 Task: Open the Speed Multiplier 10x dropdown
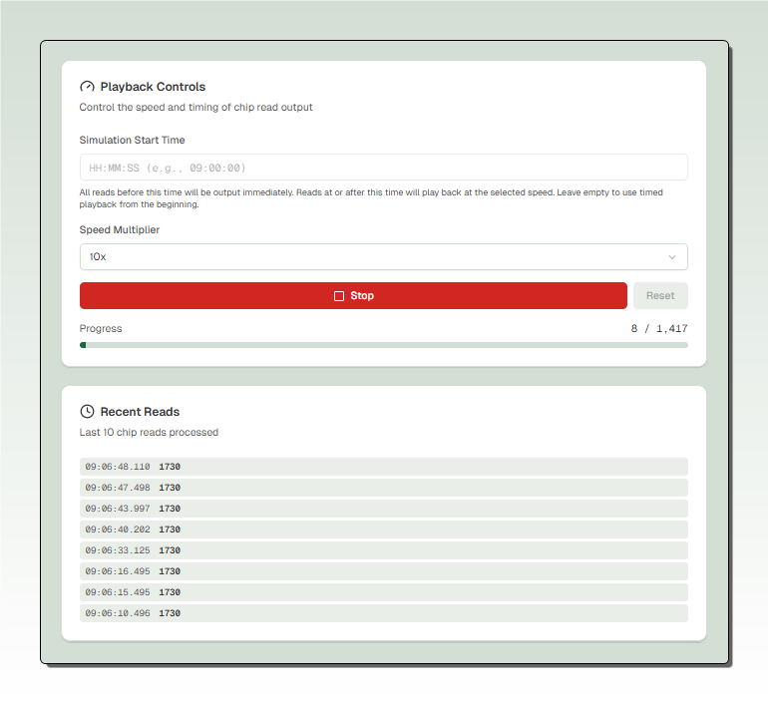point(383,257)
